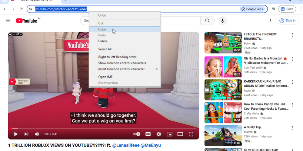Screen dimensions: 303x151
Task: Open site information icon in address bar
Action: [x=31, y=9]
